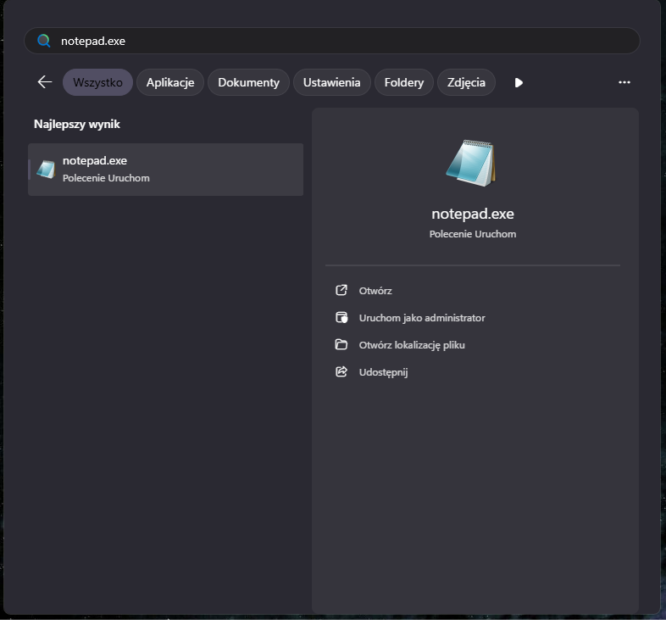666x630 pixels.
Task: Click the folder icon for file location
Action: point(341,345)
